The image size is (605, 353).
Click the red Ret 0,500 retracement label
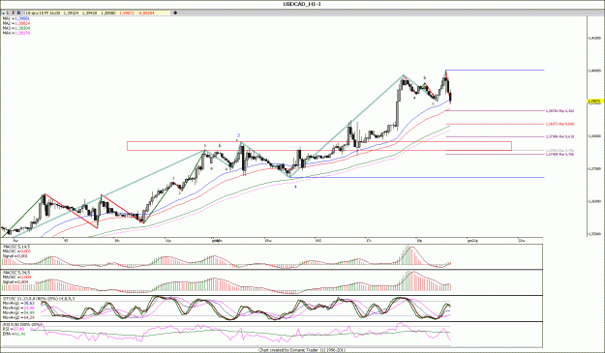(x=560, y=124)
